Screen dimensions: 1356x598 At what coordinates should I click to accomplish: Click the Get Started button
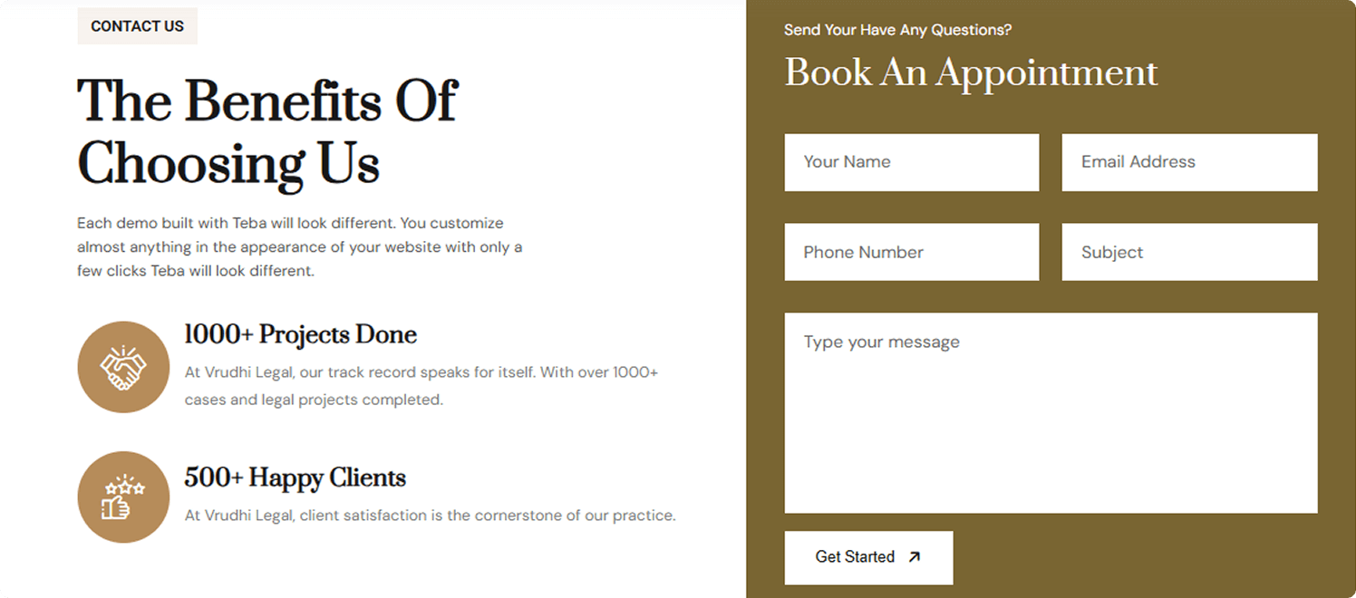pyautogui.click(x=868, y=557)
